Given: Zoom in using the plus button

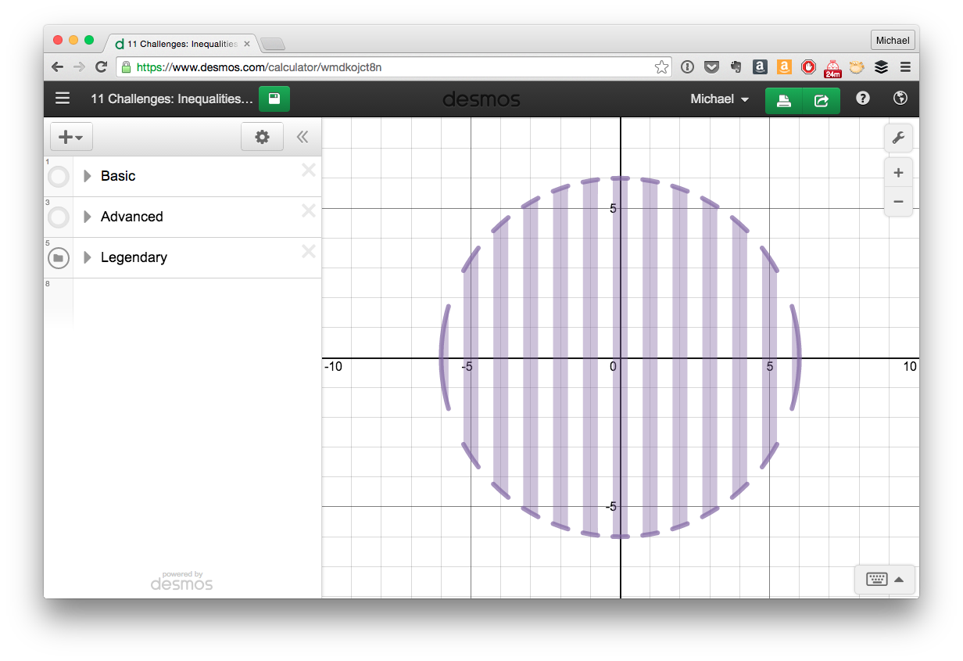Looking at the screenshot, I should (898, 172).
